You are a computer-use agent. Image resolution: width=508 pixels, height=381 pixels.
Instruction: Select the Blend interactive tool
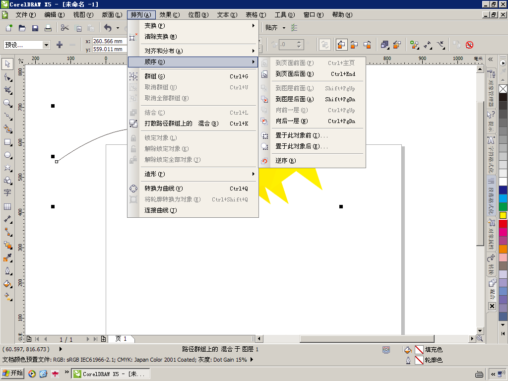[7, 245]
